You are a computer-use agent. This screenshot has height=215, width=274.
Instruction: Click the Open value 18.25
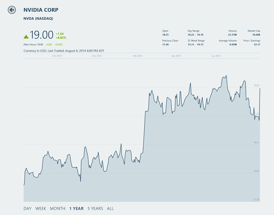tap(165, 35)
